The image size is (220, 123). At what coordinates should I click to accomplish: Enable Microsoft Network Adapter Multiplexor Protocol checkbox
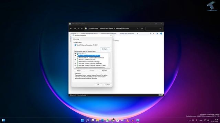tap(75, 58)
